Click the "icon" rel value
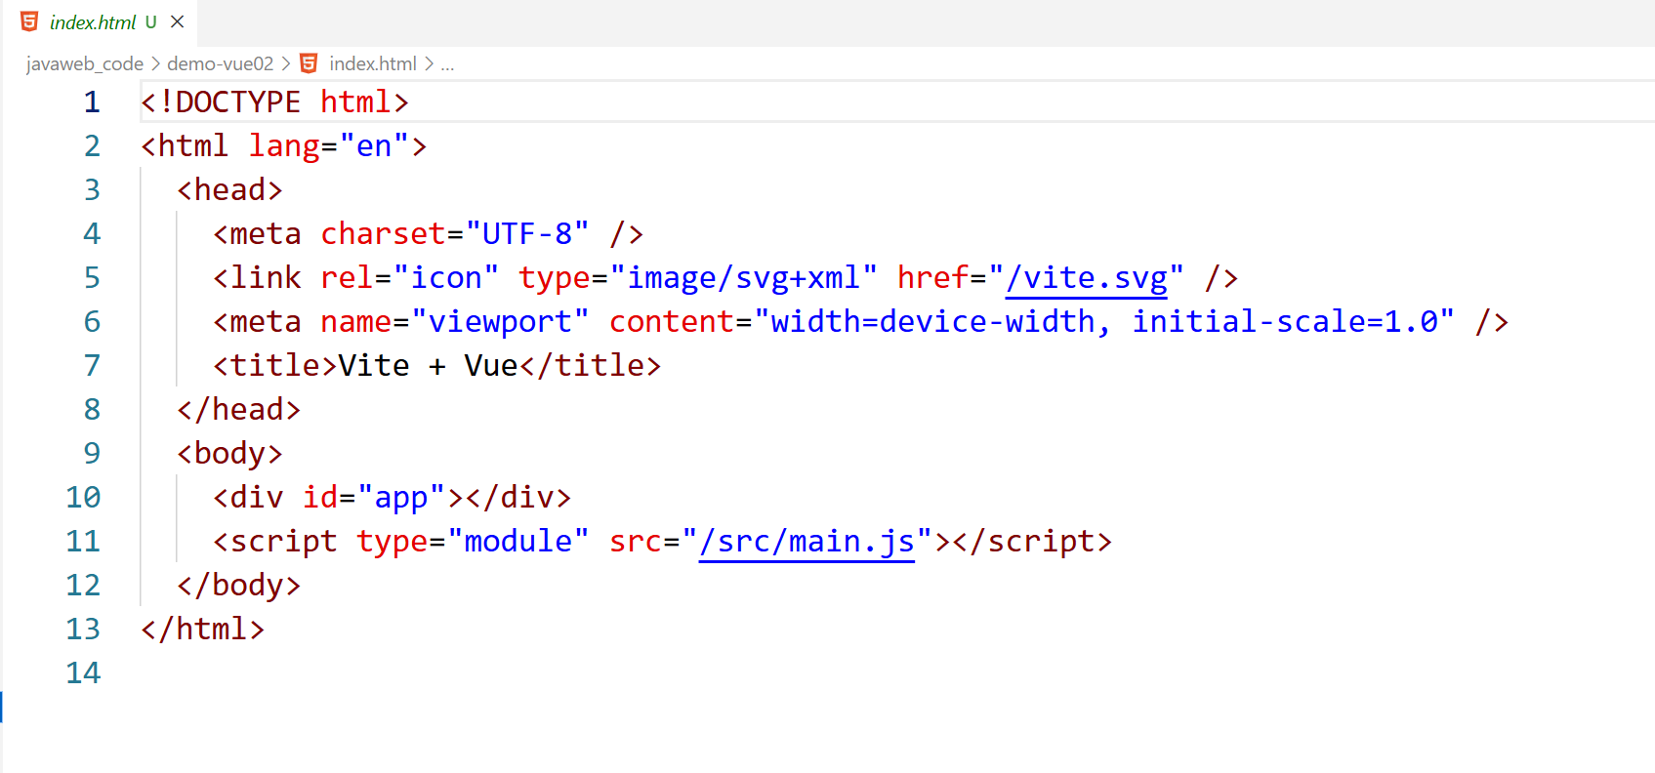Image resolution: width=1655 pixels, height=773 pixels. (x=446, y=277)
